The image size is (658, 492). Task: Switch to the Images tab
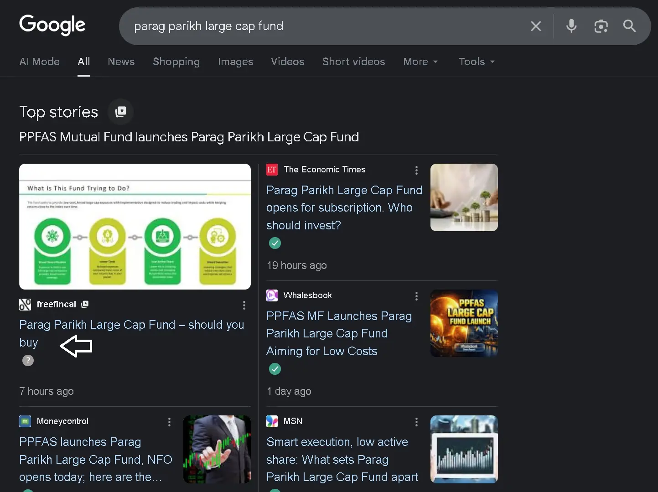tap(235, 62)
